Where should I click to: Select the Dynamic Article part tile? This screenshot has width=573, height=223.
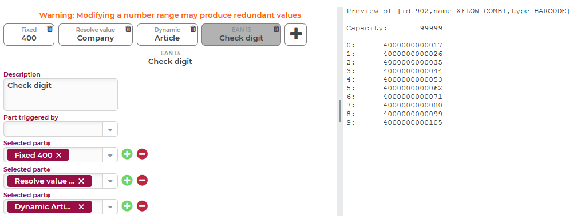(x=167, y=35)
